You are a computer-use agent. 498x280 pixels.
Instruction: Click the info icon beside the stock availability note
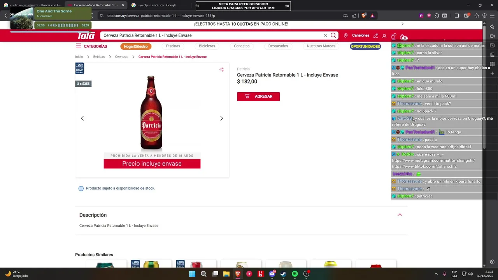pyautogui.click(x=81, y=189)
